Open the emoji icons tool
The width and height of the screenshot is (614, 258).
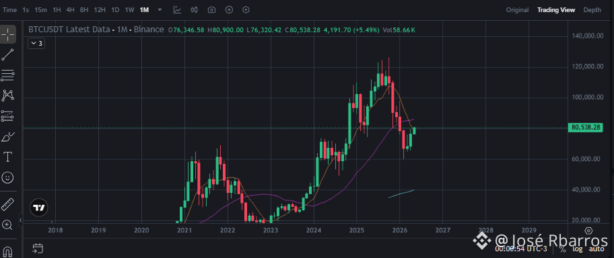[8, 178]
